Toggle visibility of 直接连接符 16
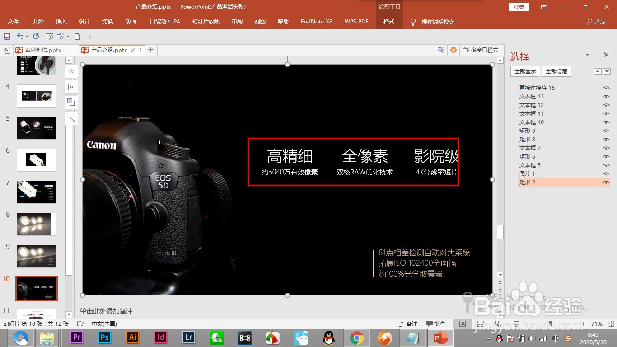Image resolution: width=617 pixels, height=347 pixels. pos(606,88)
